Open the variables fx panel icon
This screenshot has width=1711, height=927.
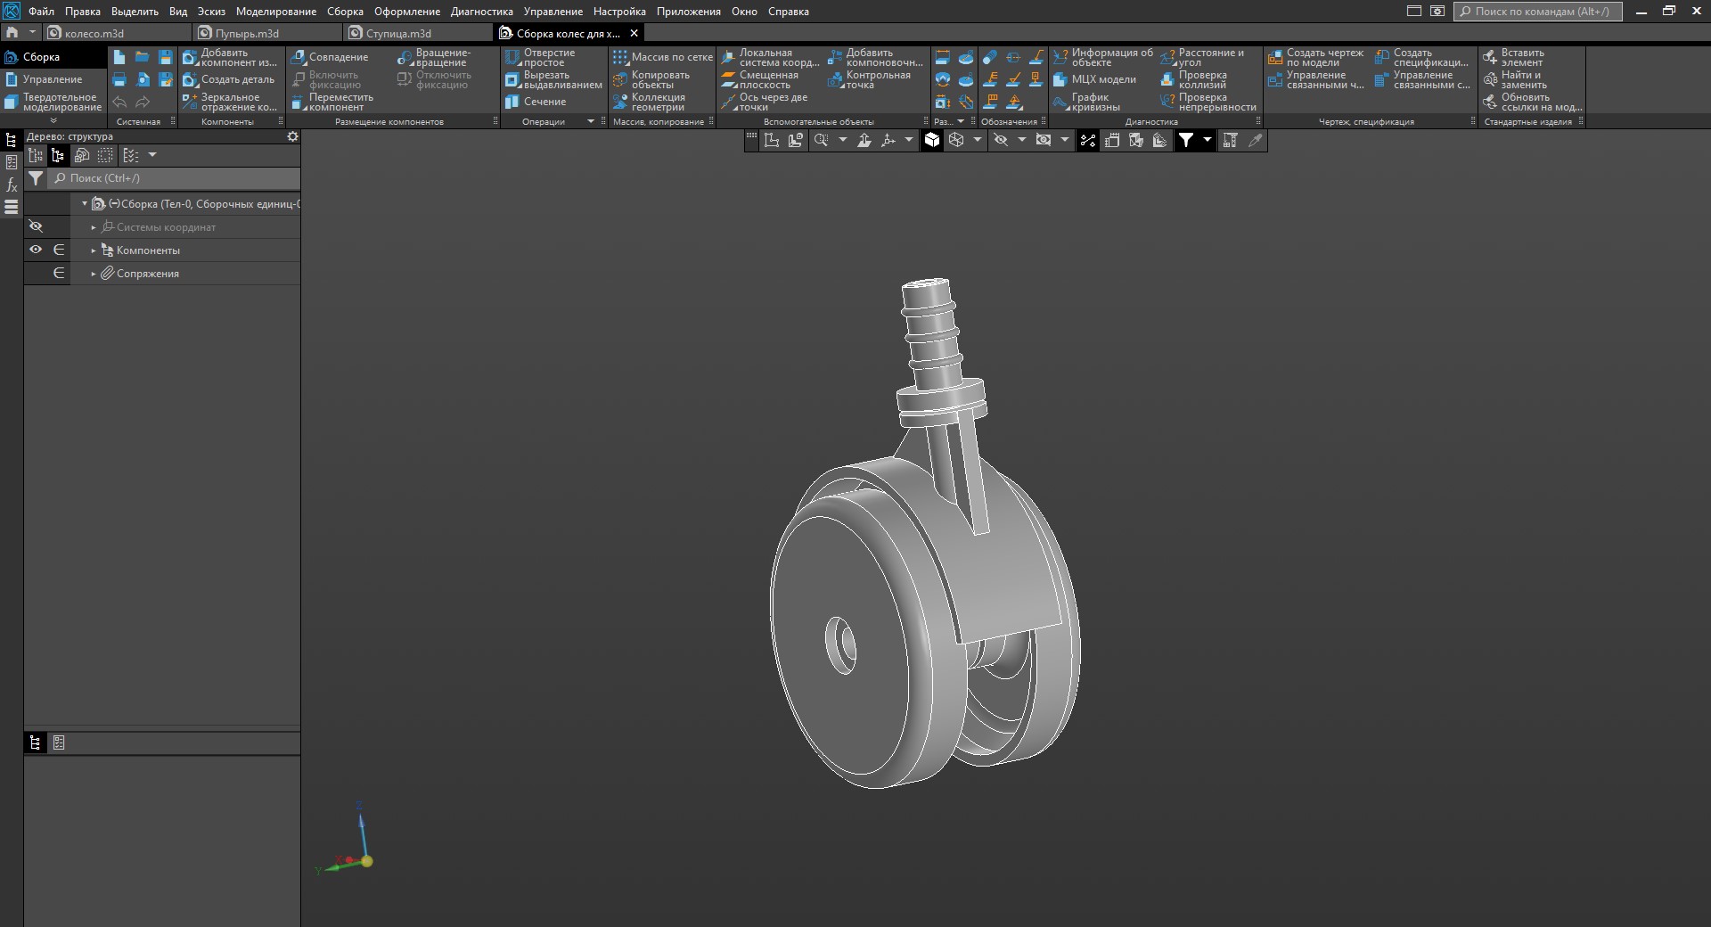(x=12, y=185)
